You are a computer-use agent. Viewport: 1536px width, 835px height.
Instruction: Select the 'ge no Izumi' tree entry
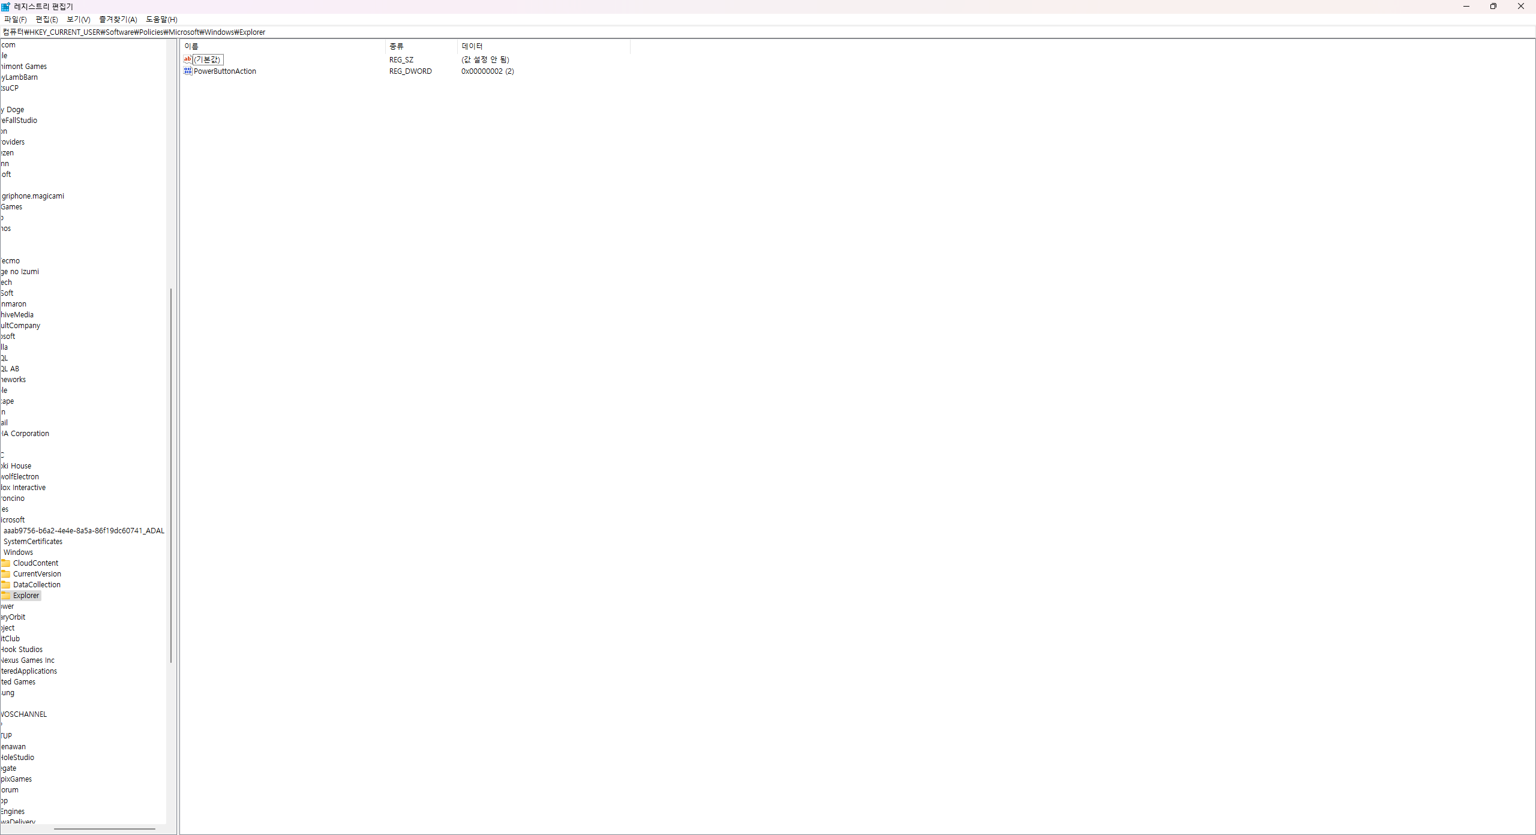point(20,271)
